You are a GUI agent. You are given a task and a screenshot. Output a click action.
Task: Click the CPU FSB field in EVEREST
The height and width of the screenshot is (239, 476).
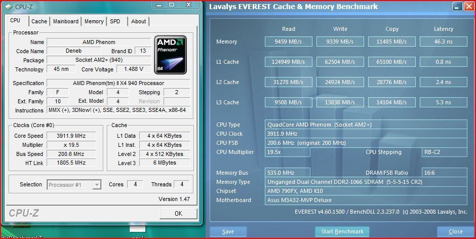366,143
